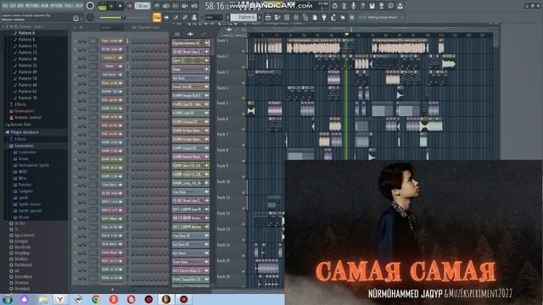Viewport: 543px width, 305px height.
Task: Open help via the question mark icon
Action: coord(362,6)
